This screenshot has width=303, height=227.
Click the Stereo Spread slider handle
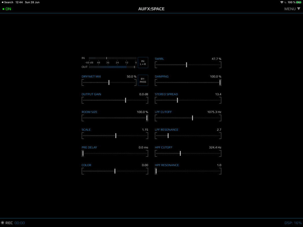click(x=177, y=100)
